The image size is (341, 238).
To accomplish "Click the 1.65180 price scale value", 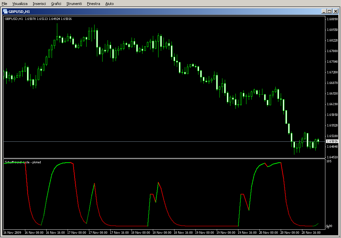I will pyautogui.click(x=333, y=136).
